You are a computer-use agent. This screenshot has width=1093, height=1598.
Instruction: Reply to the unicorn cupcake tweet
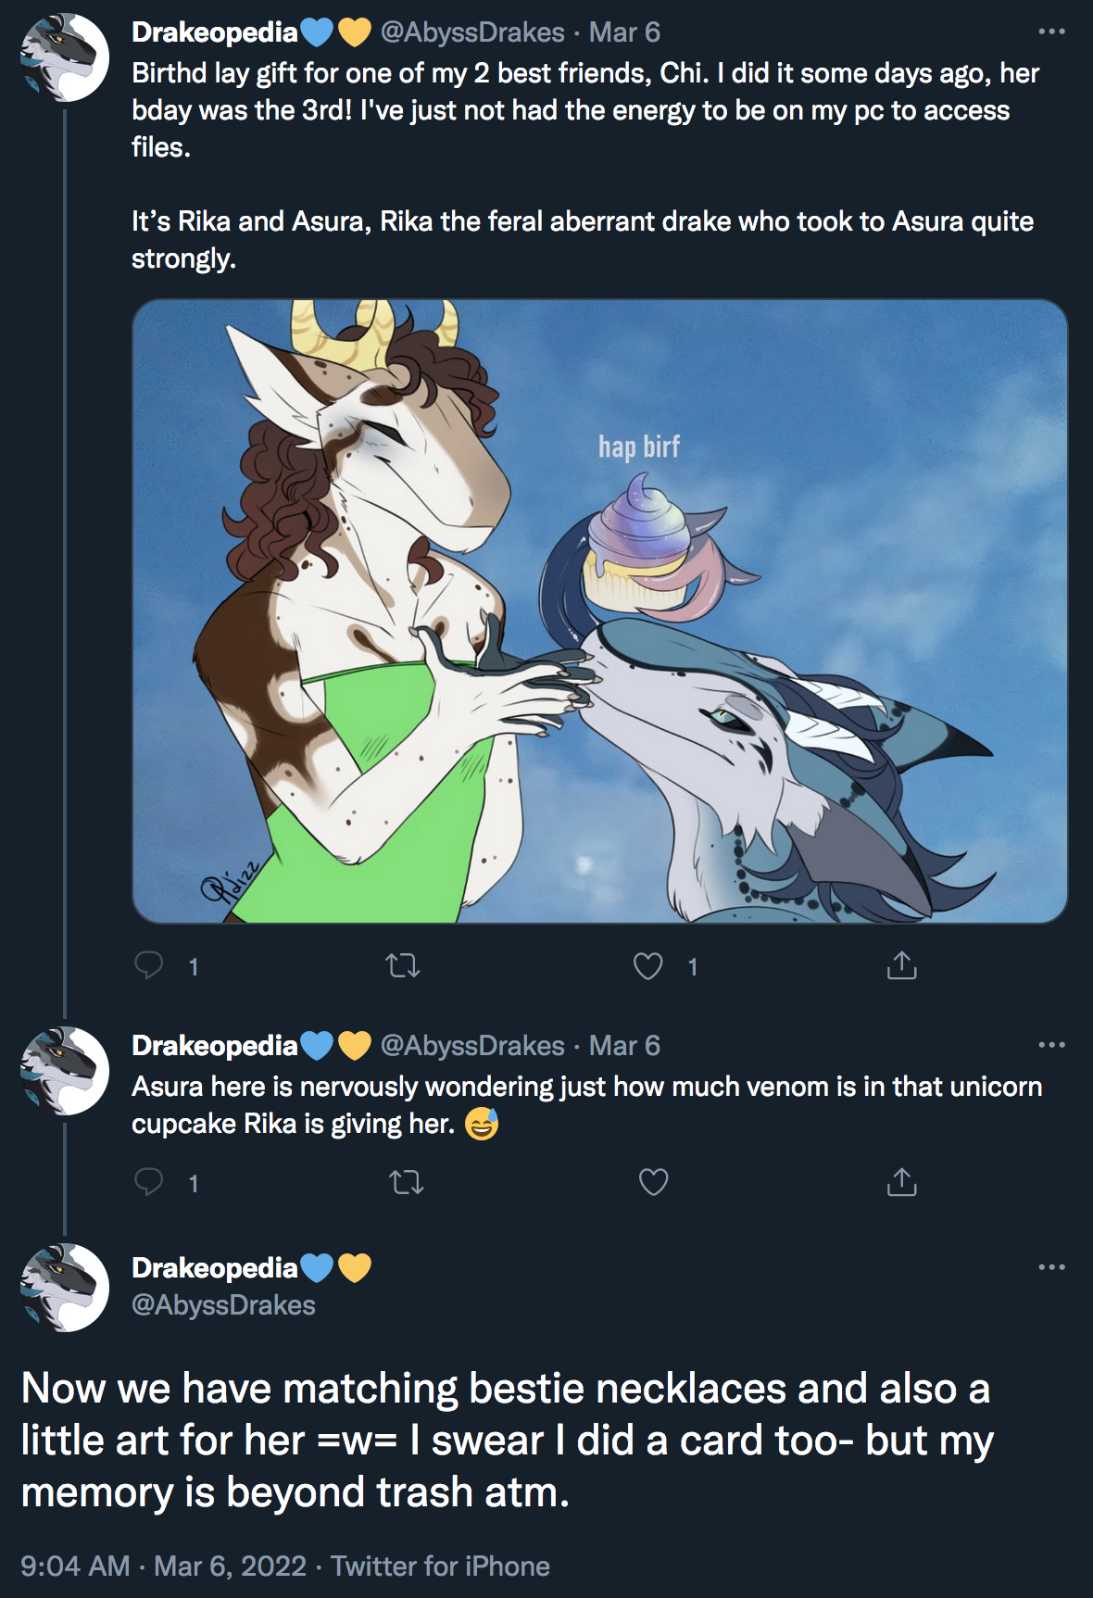coord(149,1182)
